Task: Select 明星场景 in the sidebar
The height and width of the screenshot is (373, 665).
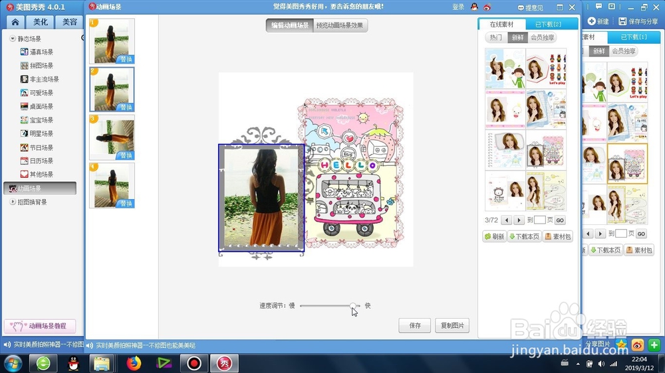Action: coord(37,133)
